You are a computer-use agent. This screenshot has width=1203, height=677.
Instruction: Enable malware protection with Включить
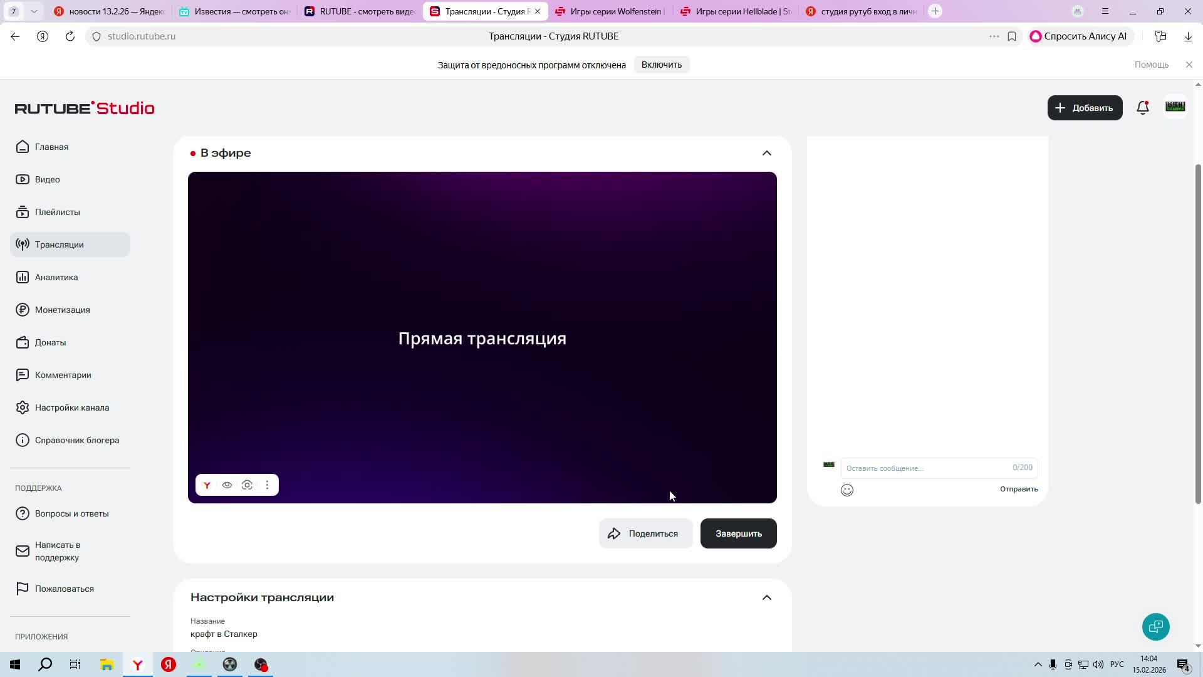(661, 65)
